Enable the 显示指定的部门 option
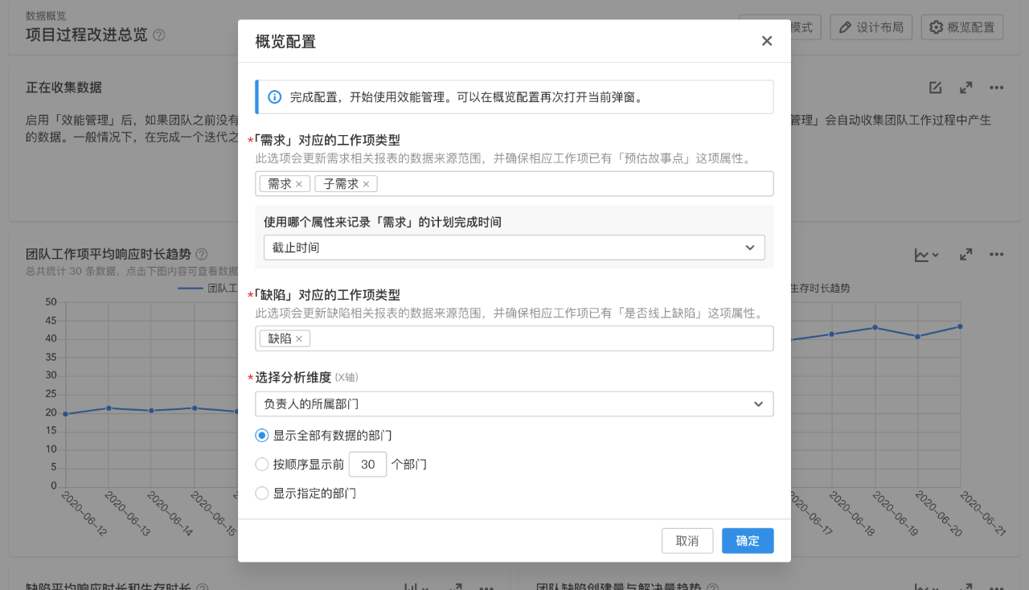 (261, 493)
